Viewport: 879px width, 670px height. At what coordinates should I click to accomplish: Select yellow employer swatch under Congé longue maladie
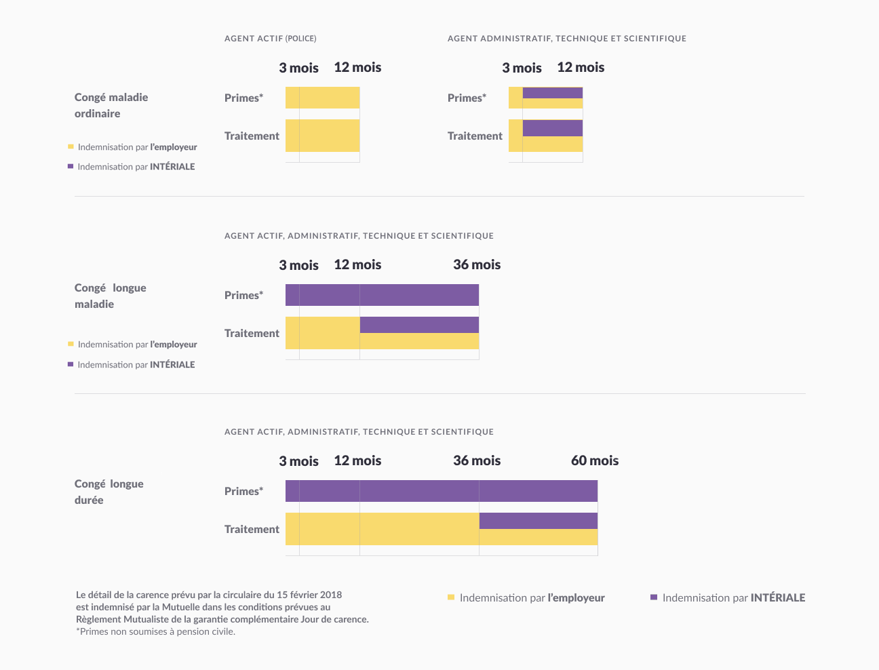(x=71, y=344)
